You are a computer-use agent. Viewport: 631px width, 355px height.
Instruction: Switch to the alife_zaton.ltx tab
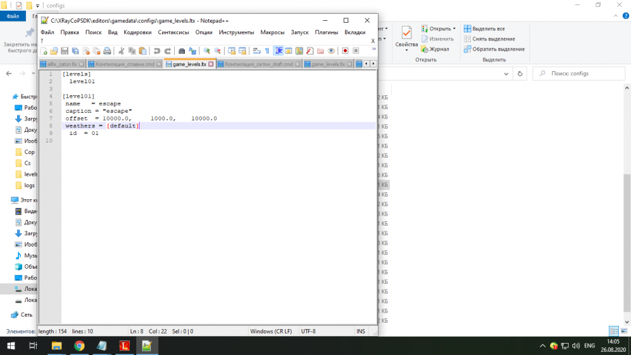61,64
